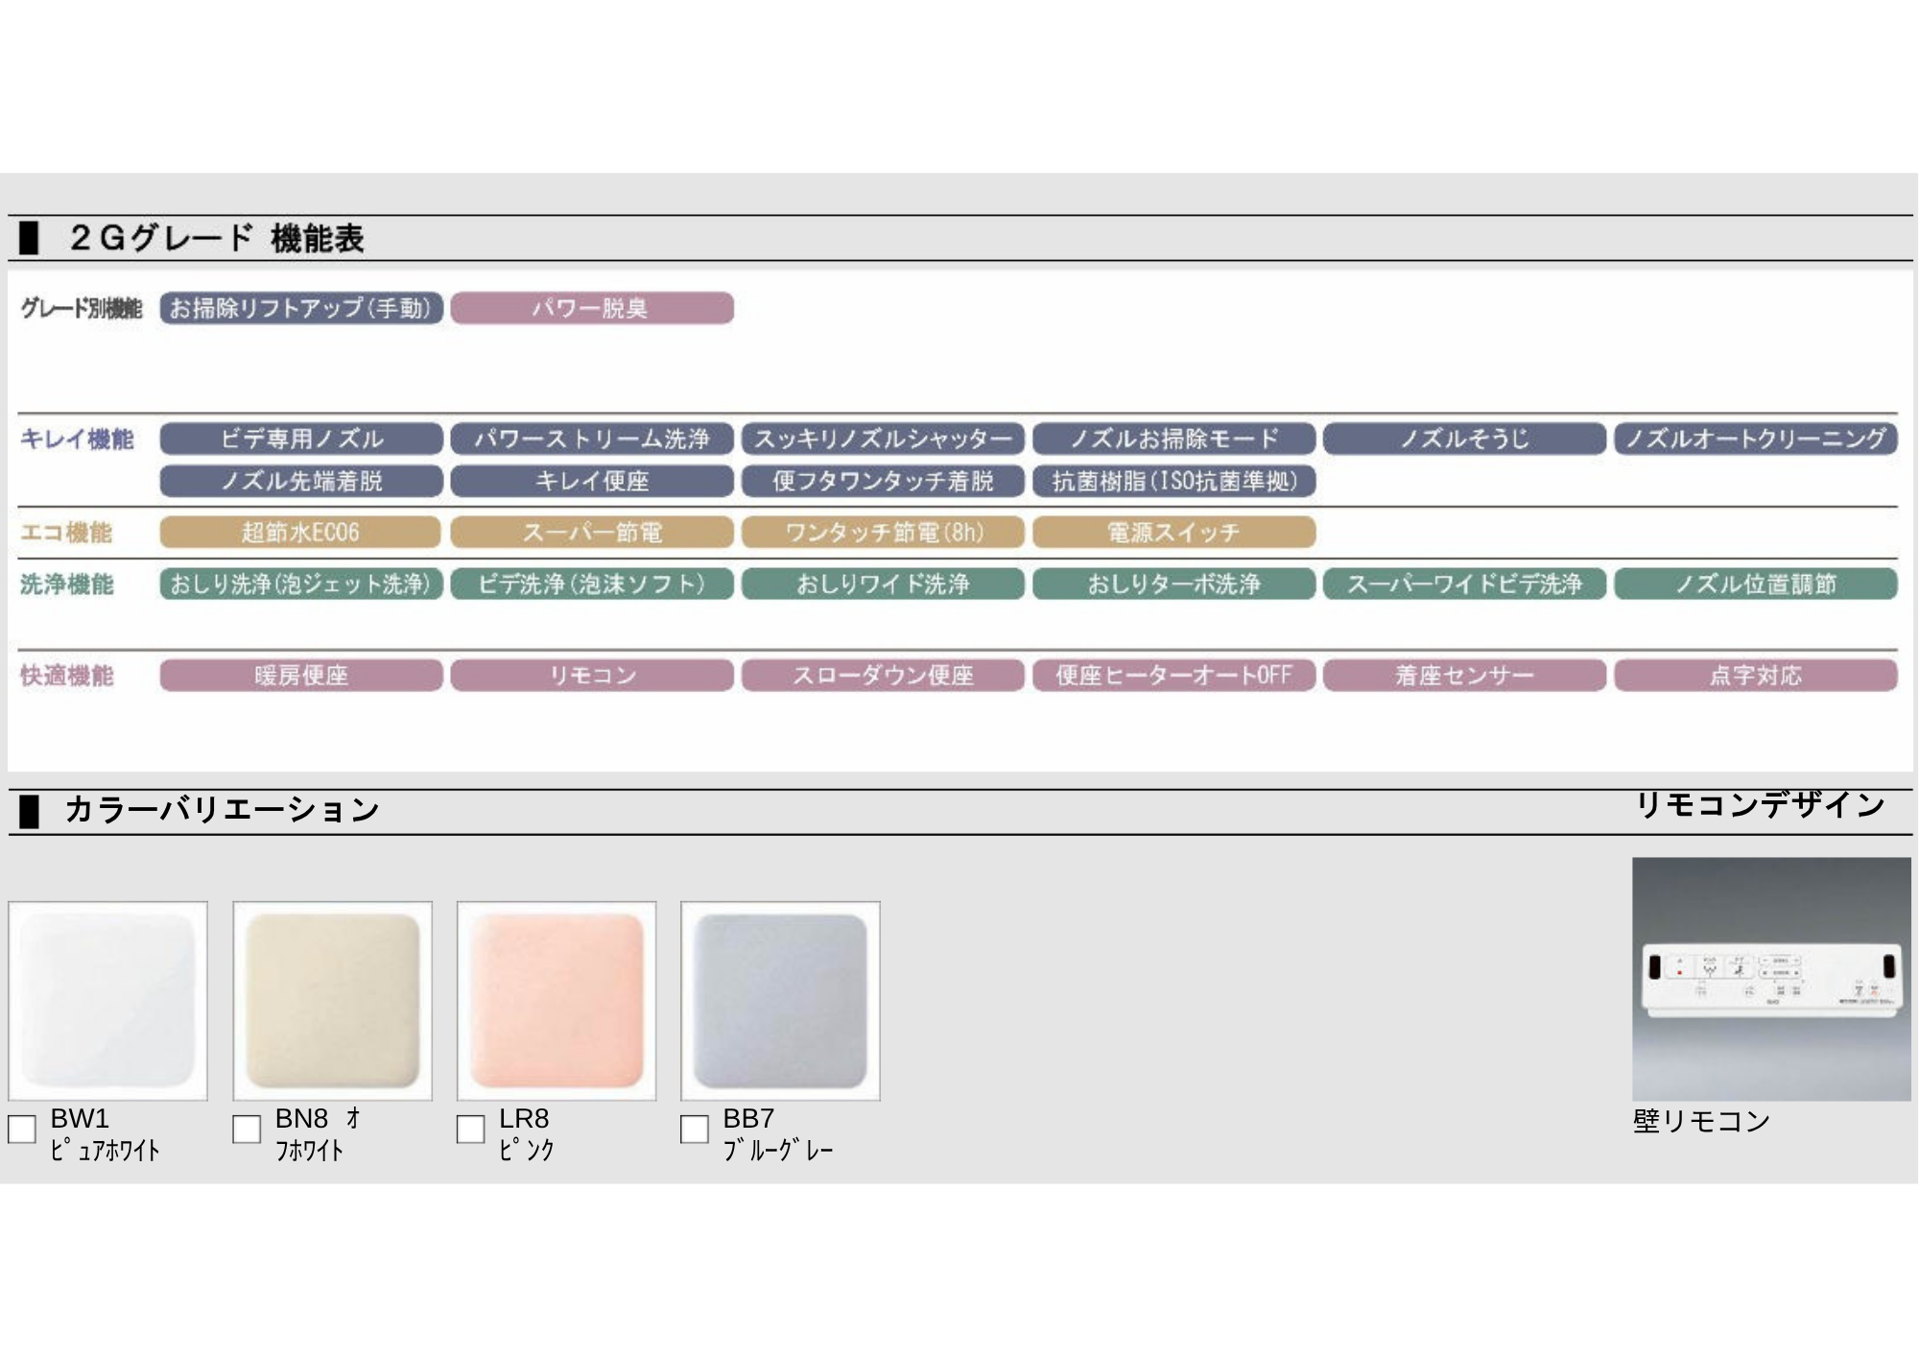Screen dimensions: 1919x1357
Task: Select the blue-grey BB7 color swatch
Action: (780, 1001)
